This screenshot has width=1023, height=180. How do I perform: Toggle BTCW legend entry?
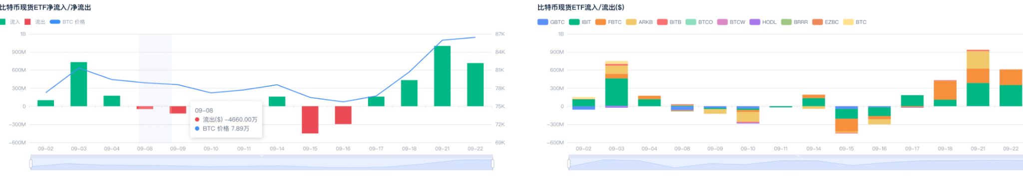tap(731, 22)
